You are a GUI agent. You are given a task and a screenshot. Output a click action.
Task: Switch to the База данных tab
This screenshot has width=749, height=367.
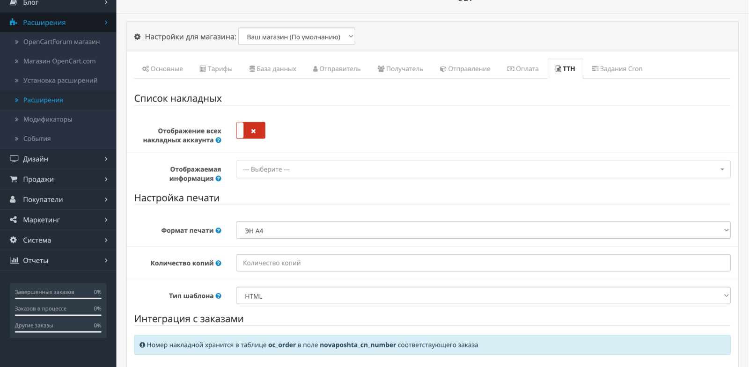click(272, 69)
